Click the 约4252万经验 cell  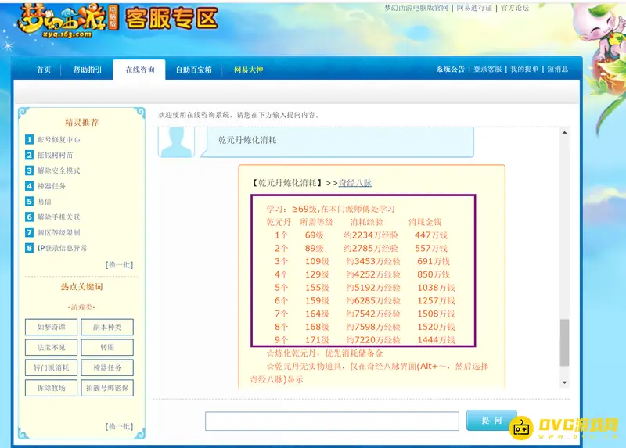pyautogui.click(x=373, y=275)
